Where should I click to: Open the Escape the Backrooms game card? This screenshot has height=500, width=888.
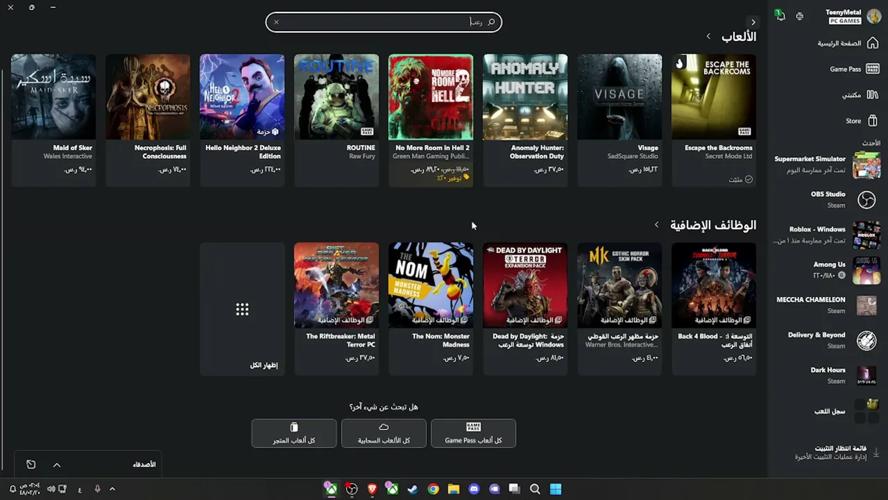(x=714, y=120)
